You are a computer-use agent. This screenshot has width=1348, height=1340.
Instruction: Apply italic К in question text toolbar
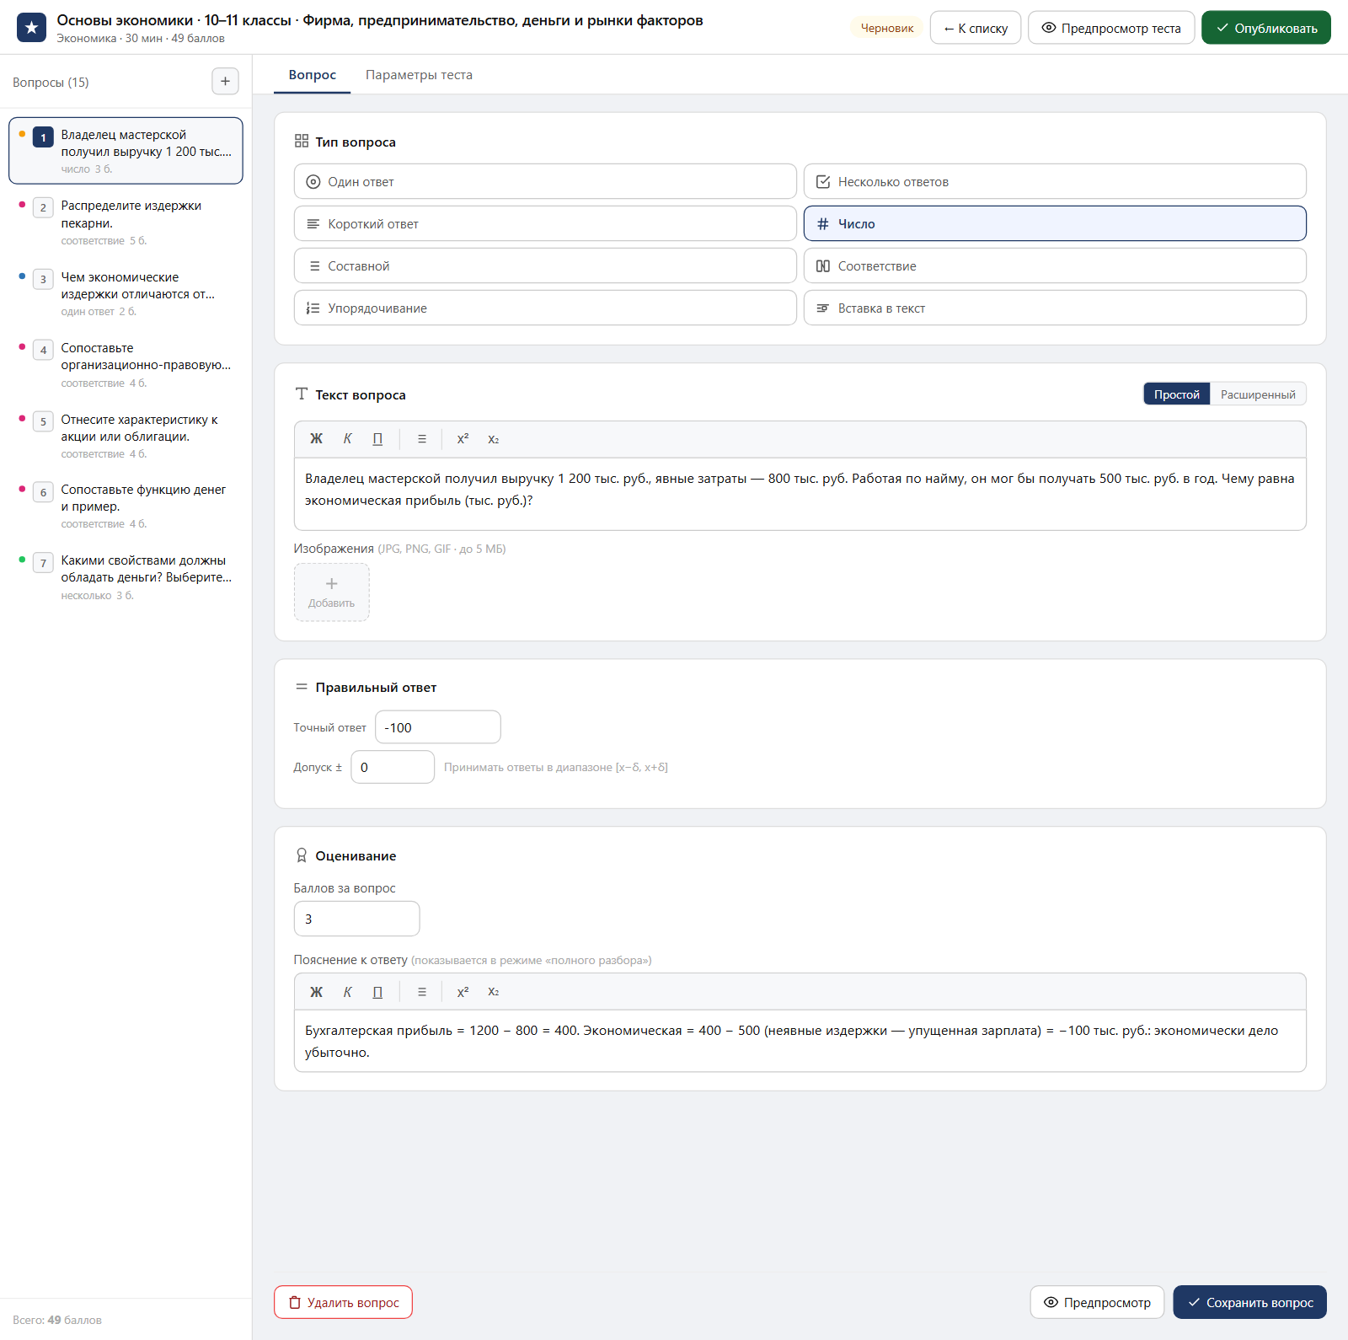tap(347, 439)
